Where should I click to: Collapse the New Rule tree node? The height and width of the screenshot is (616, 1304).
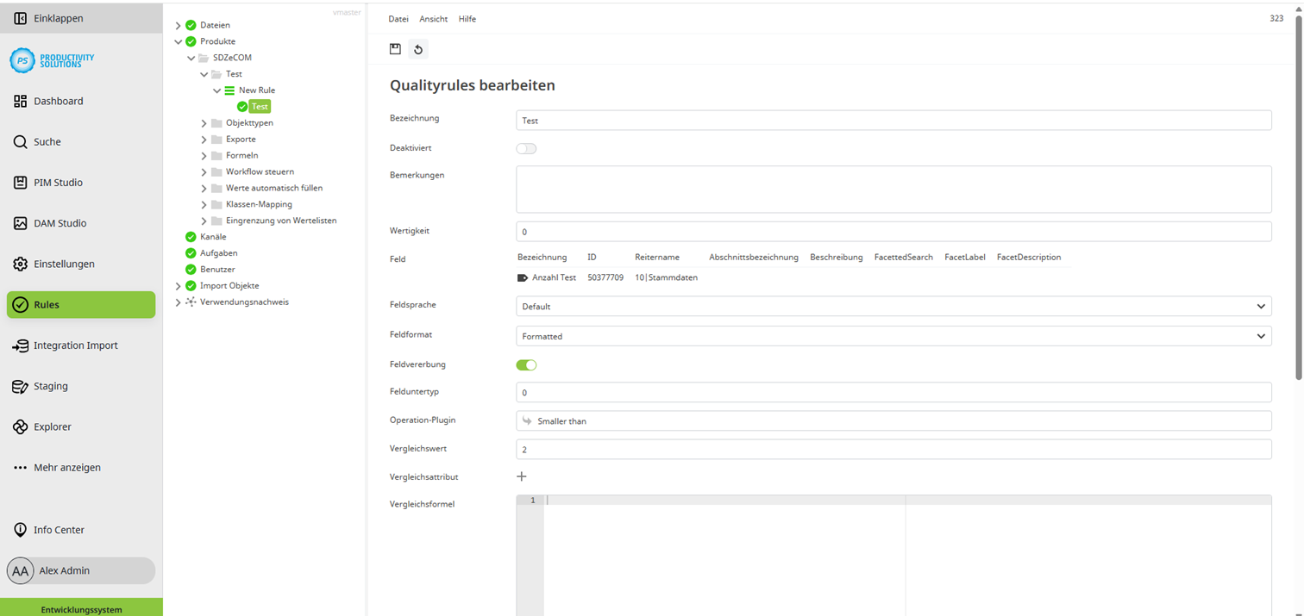[x=217, y=90]
